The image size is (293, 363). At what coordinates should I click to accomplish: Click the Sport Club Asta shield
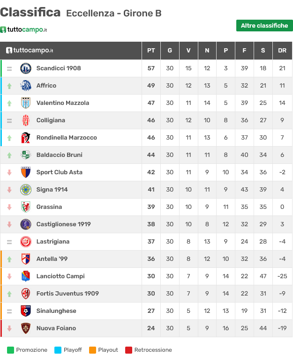26,172
